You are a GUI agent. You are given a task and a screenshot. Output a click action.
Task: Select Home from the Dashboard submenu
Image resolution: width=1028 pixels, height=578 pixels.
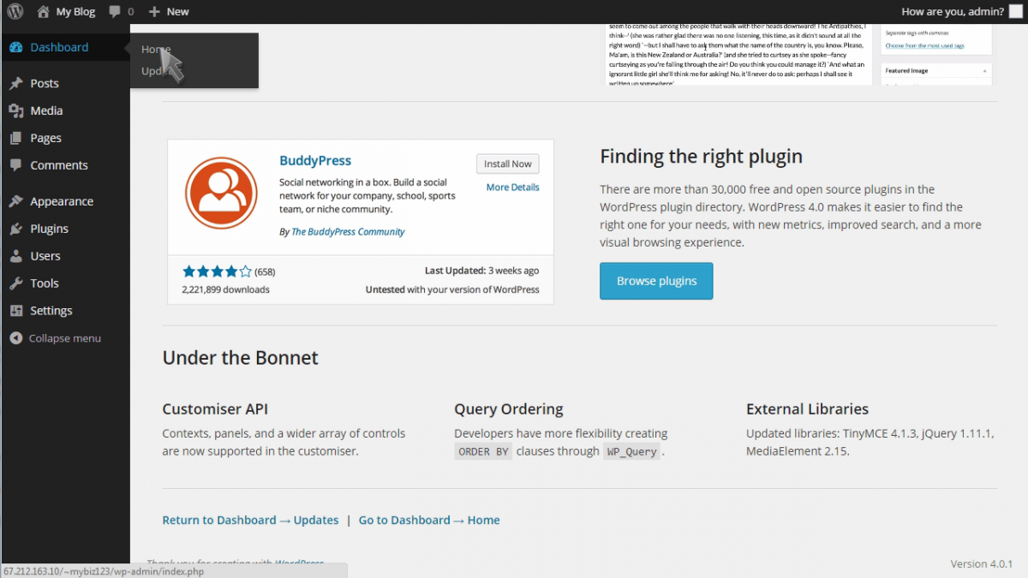(155, 49)
